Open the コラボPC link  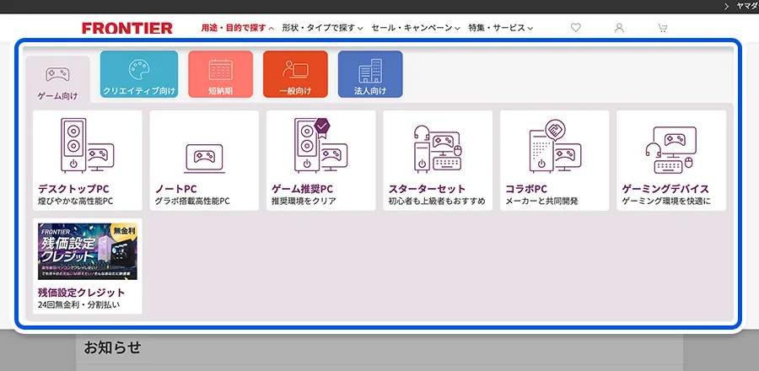pos(526,189)
